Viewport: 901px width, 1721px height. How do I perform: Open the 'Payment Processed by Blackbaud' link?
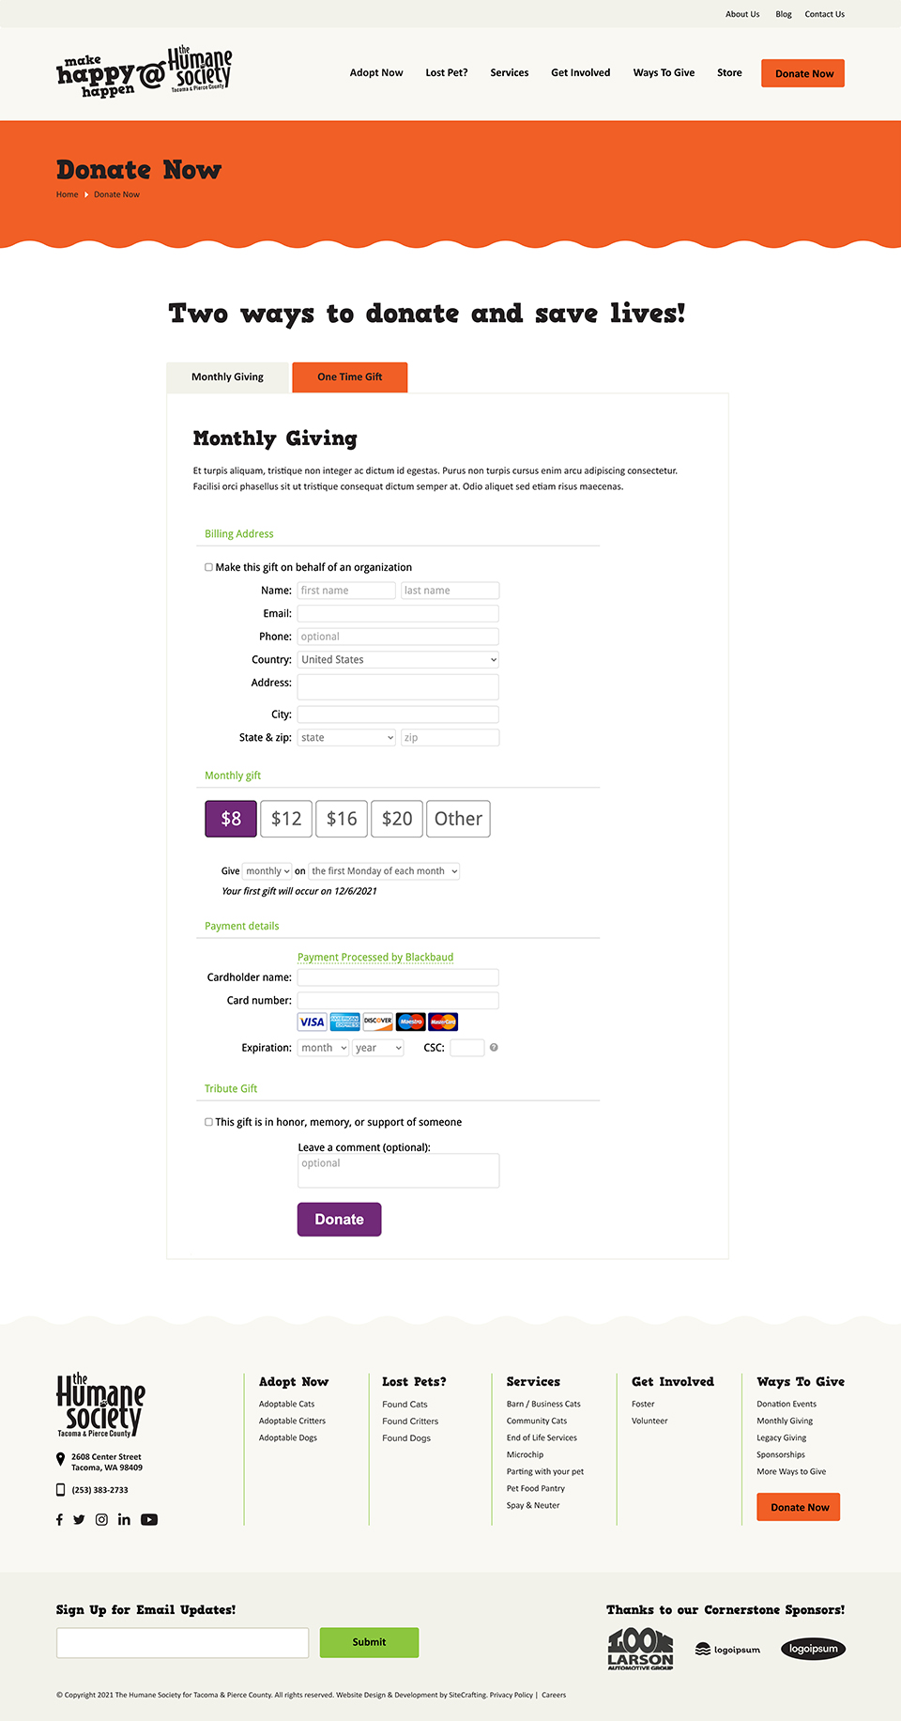pos(375,957)
